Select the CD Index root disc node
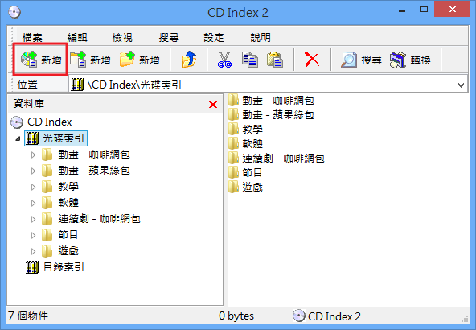The image size is (476, 330). point(41,122)
